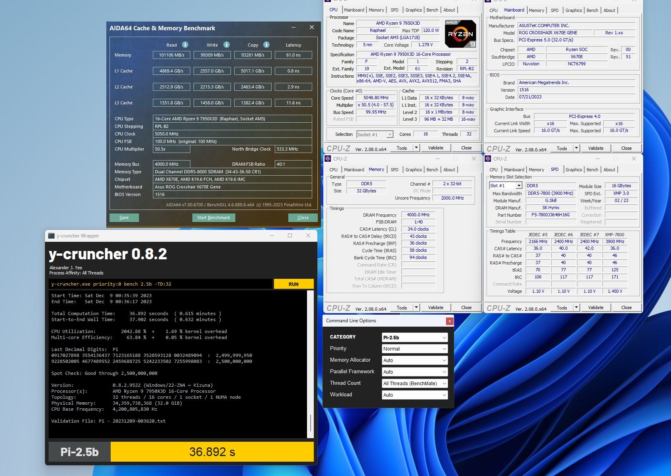The image size is (671, 476).
Task: Click the y-cruncher command line field
Action: pyautogui.click(x=161, y=284)
